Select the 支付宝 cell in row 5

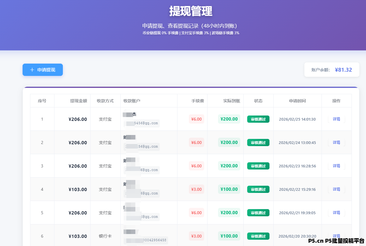tap(105, 213)
